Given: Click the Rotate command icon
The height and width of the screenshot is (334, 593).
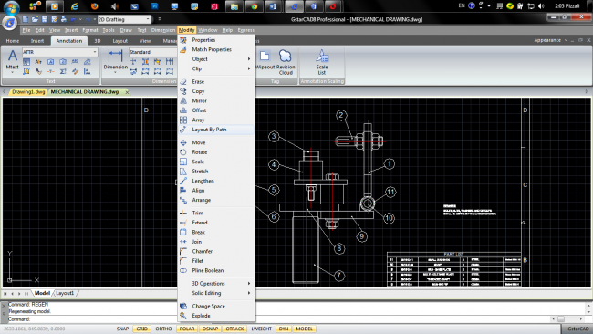Looking at the screenshot, I should pos(183,152).
